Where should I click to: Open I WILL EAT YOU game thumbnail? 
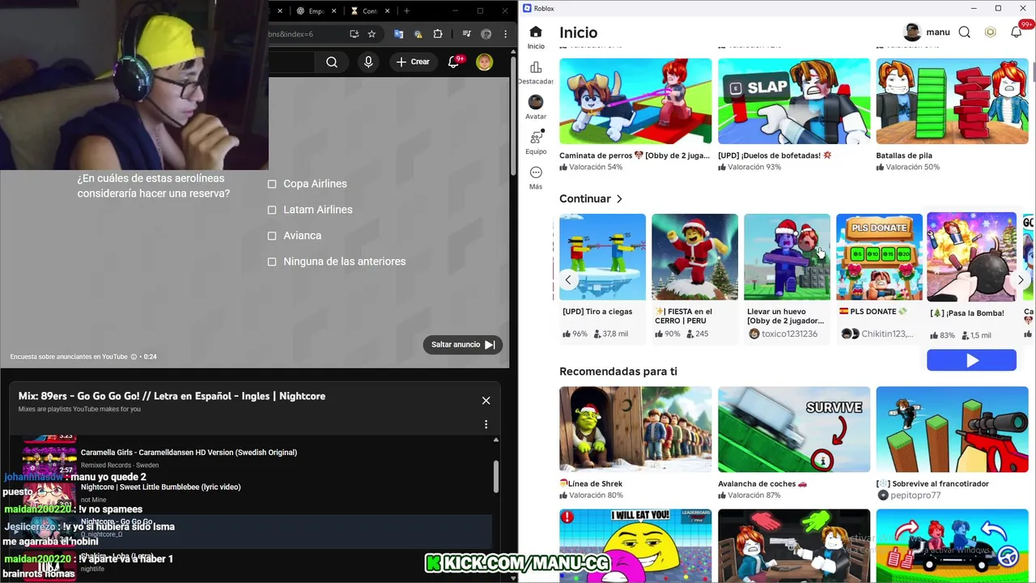coord(635,546)
